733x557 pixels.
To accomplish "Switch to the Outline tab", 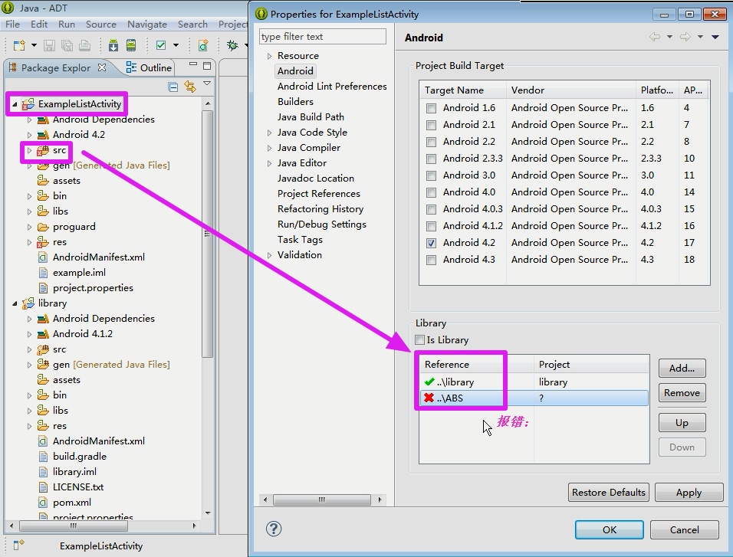I will pyautogui.click(x=150, y=67).
